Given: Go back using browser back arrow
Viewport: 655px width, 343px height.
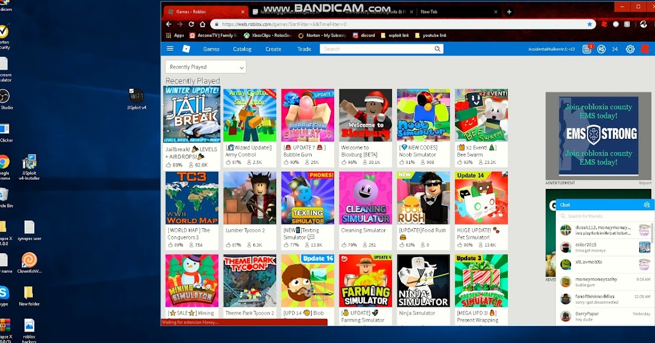Looking at the screenshot, I should pyautogui.click(x=169, y=24).
